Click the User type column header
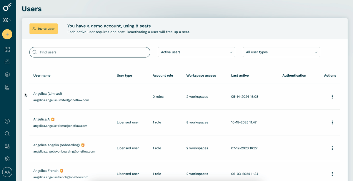Image resolution: width=353 pixels, height=181 pixels. pyautogui.click(x=124, y=76)
